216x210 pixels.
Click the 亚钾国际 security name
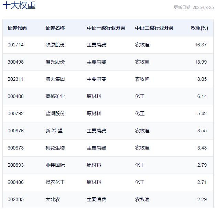(x=55, y=165)
